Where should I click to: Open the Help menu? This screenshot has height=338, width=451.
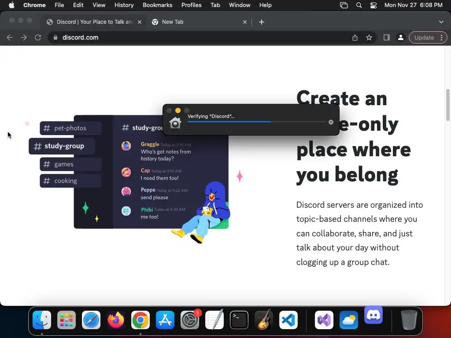pos(265,5)
